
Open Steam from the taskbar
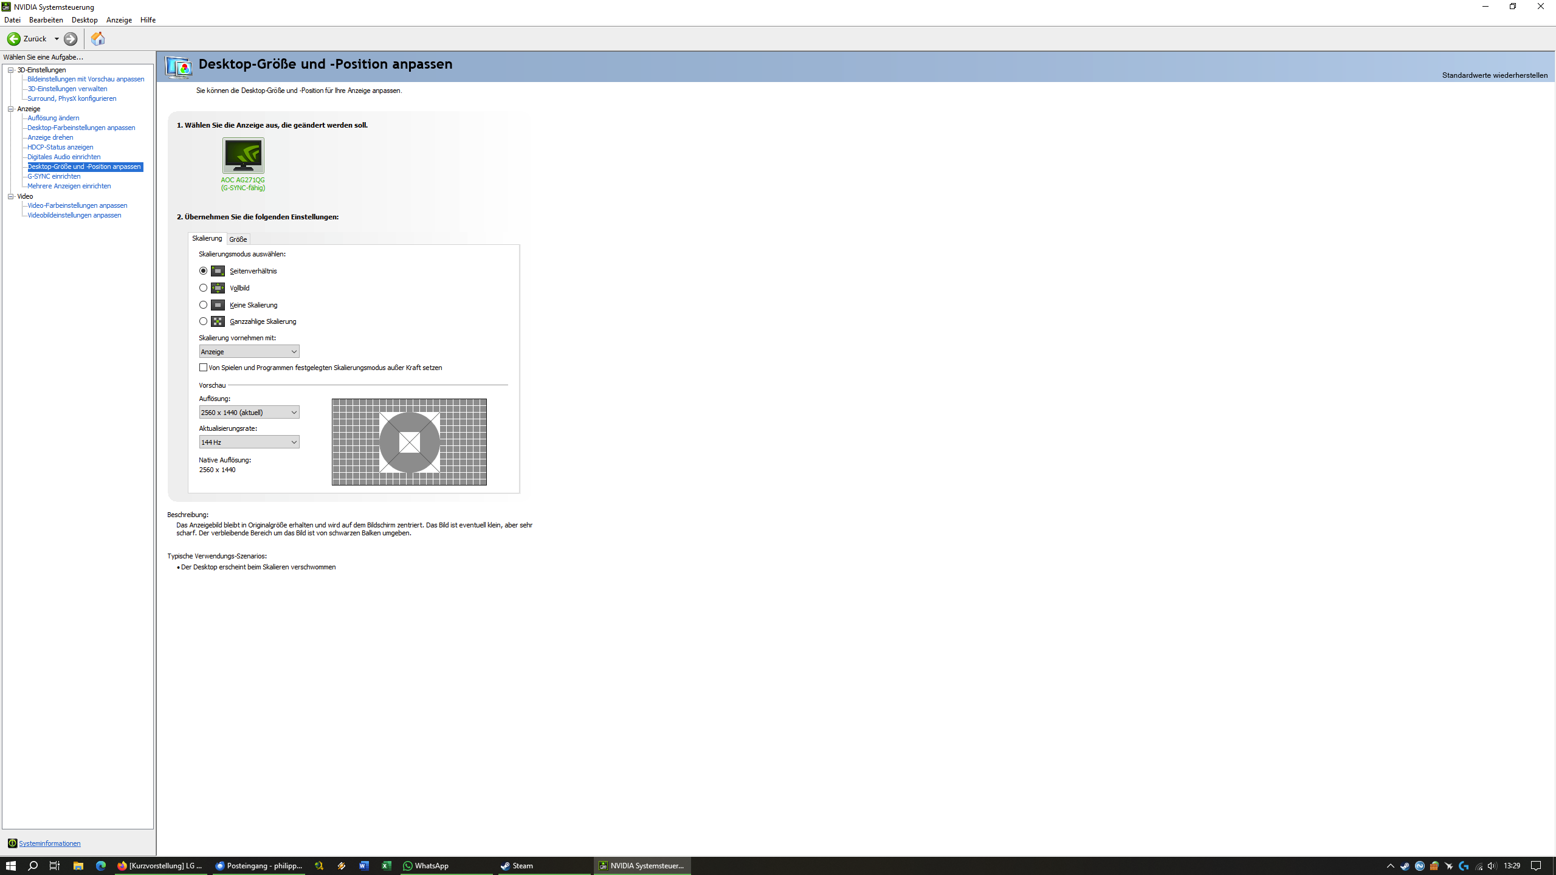pos(517,866)
